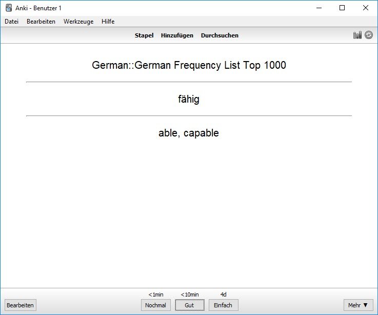
Task: Click the deck title 'German::German Frequency List Top 1000'
Action: tap(189, 65)
